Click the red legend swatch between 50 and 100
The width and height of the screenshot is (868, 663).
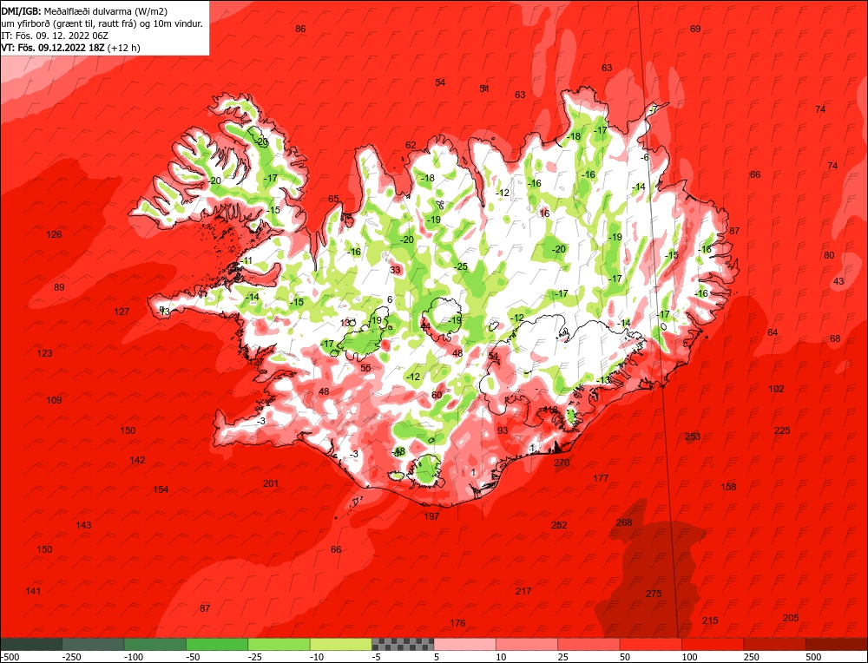pos(651,644)
